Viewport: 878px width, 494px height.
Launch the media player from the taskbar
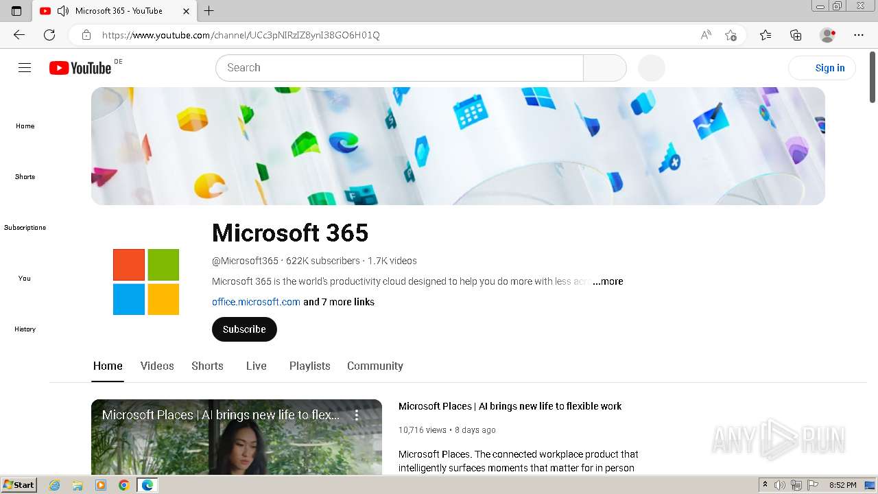click(101, 485)
